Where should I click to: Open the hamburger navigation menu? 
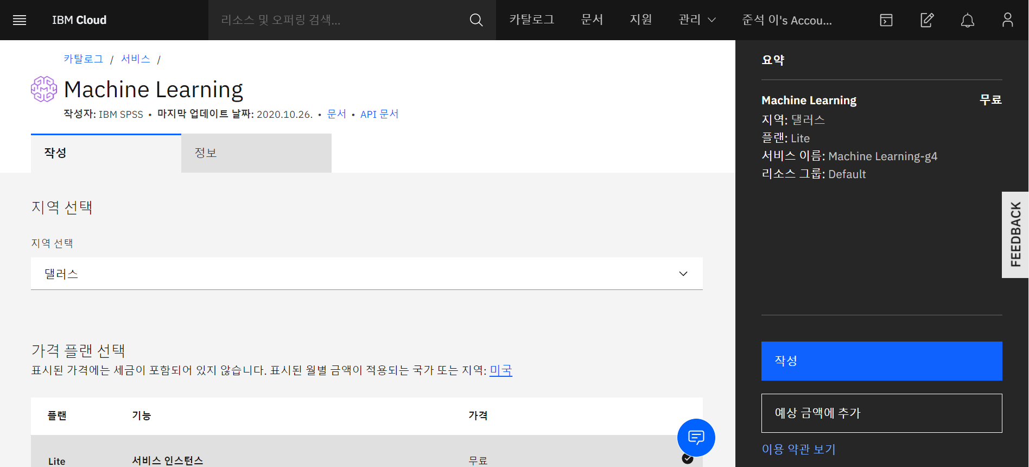[x=20, y=20]
